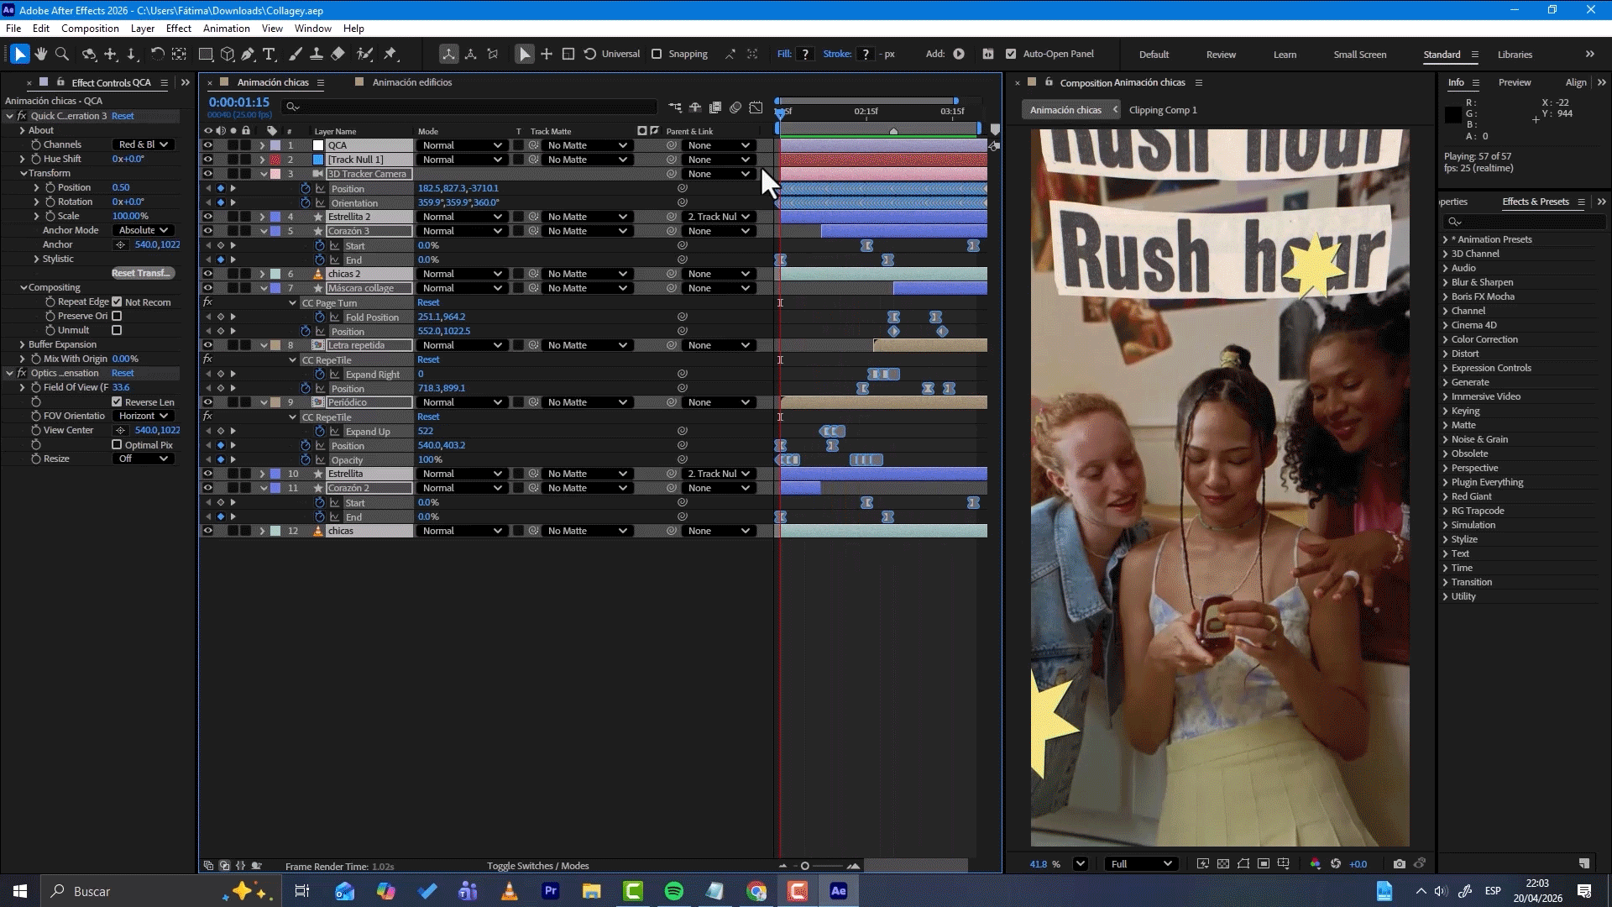Click the Take Snapshot camera icon

[x=1399, y=863]
